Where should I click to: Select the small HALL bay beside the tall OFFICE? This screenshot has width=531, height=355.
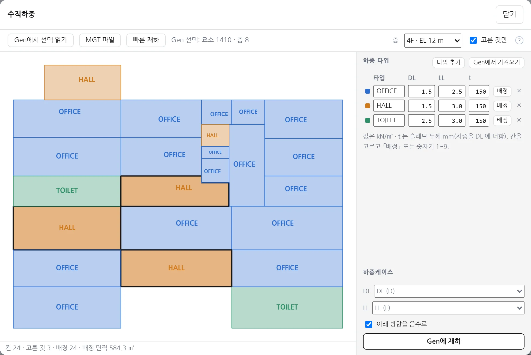point(215,135)
